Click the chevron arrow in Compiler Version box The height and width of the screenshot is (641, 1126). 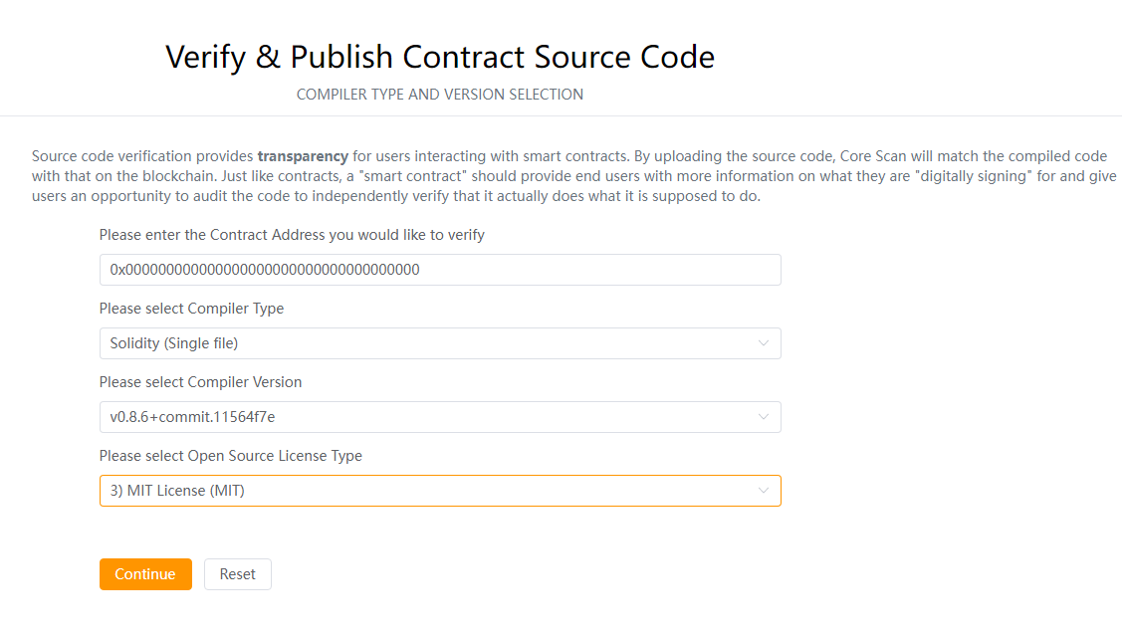[764, 417]
